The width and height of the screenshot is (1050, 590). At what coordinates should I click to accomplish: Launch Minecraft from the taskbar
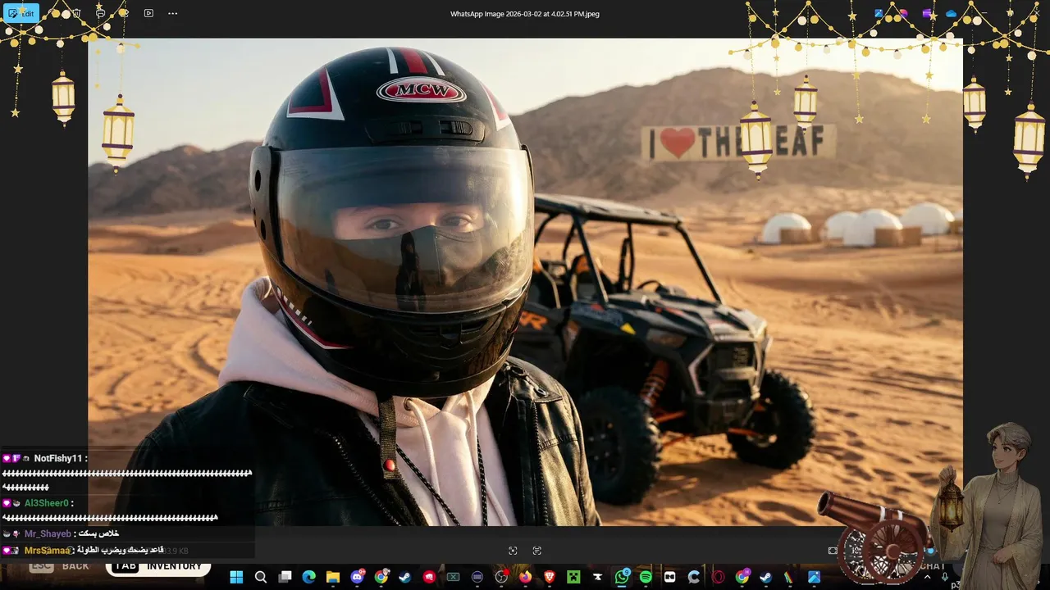pyautogui.click(x=573, y=577)
